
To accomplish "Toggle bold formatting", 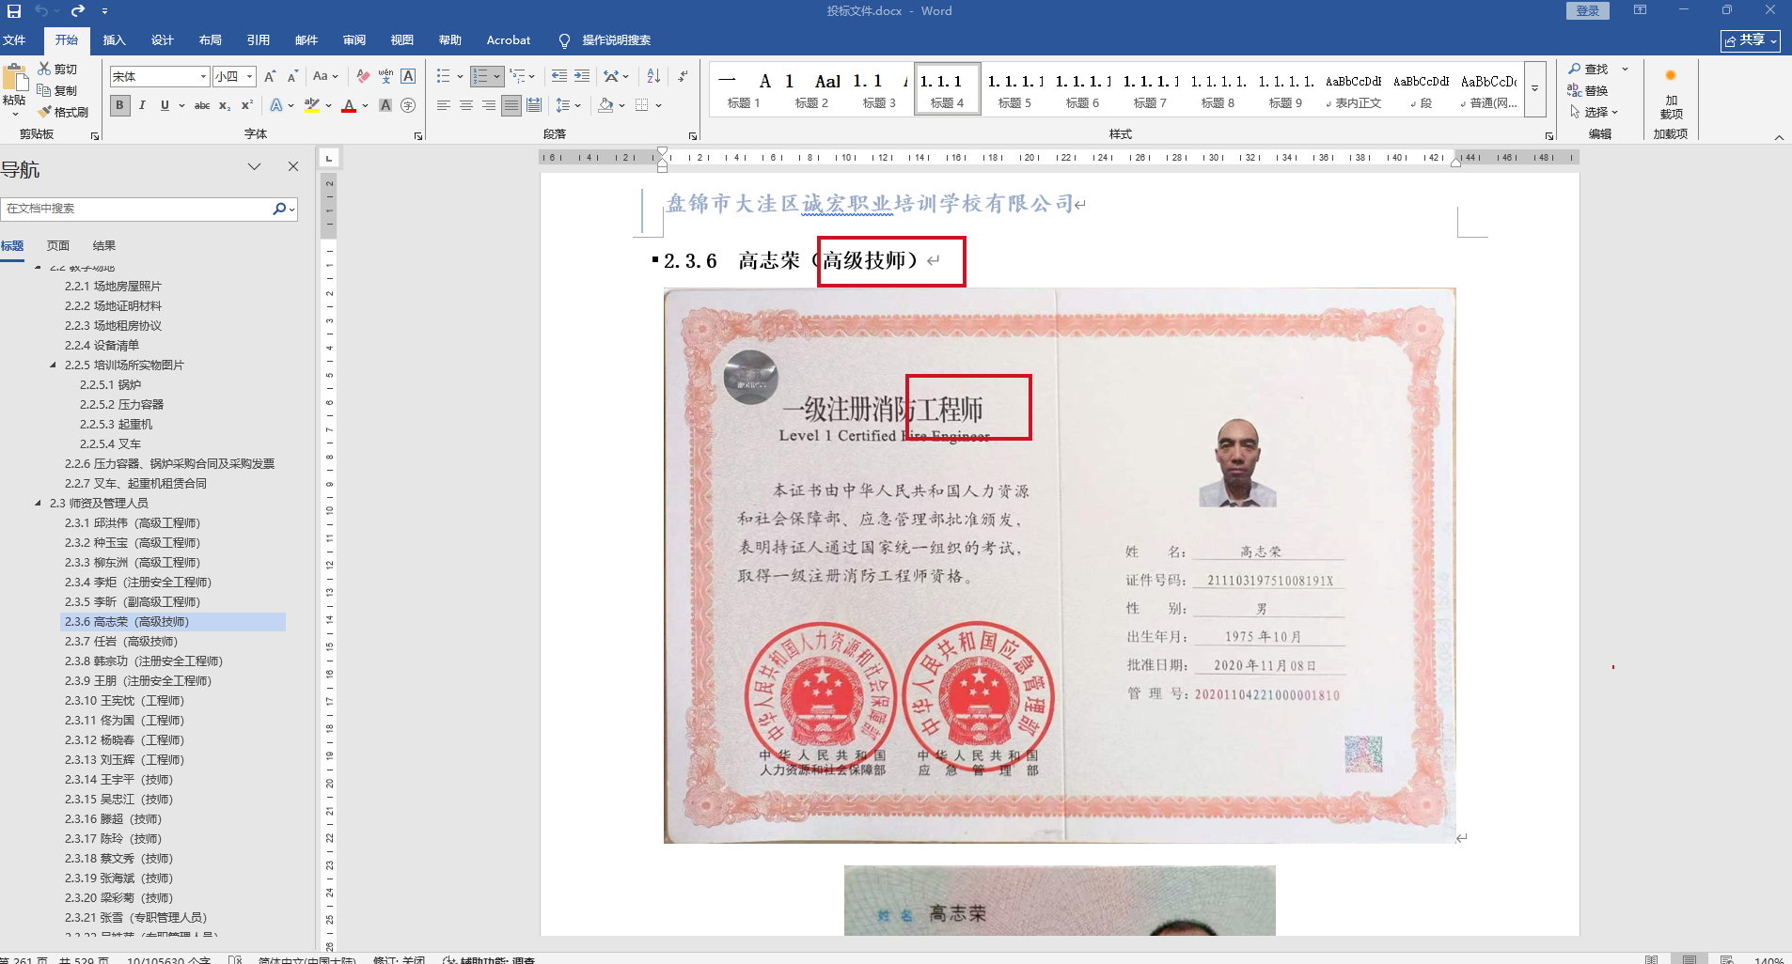I will click(x=119, y=105).
